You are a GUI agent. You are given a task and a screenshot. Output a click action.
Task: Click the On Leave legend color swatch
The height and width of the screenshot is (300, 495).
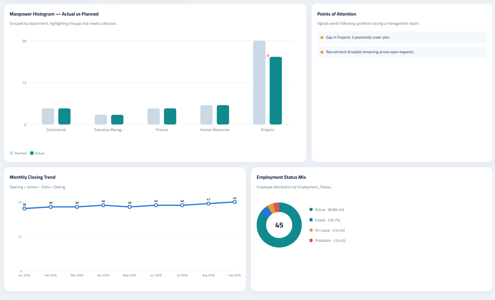tap(311, 230)
